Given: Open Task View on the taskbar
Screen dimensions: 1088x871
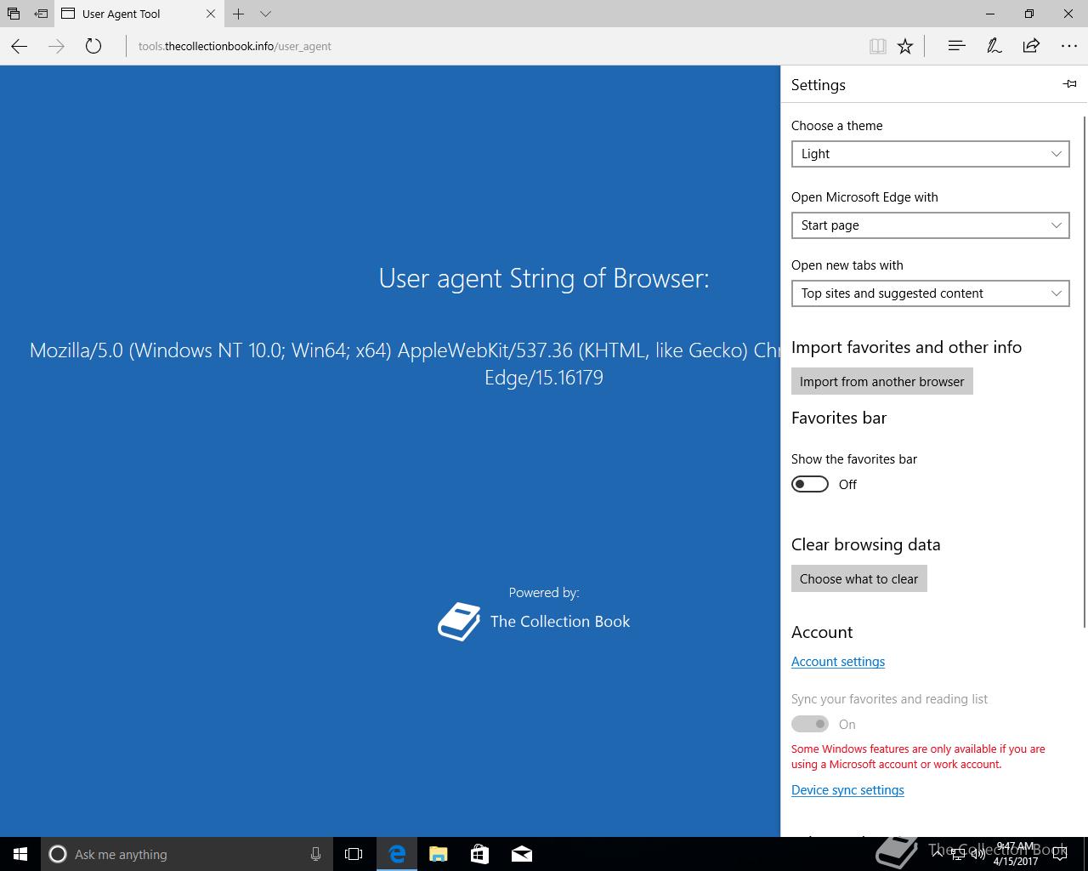Looking at the screenshot, I should coord(354,854).
